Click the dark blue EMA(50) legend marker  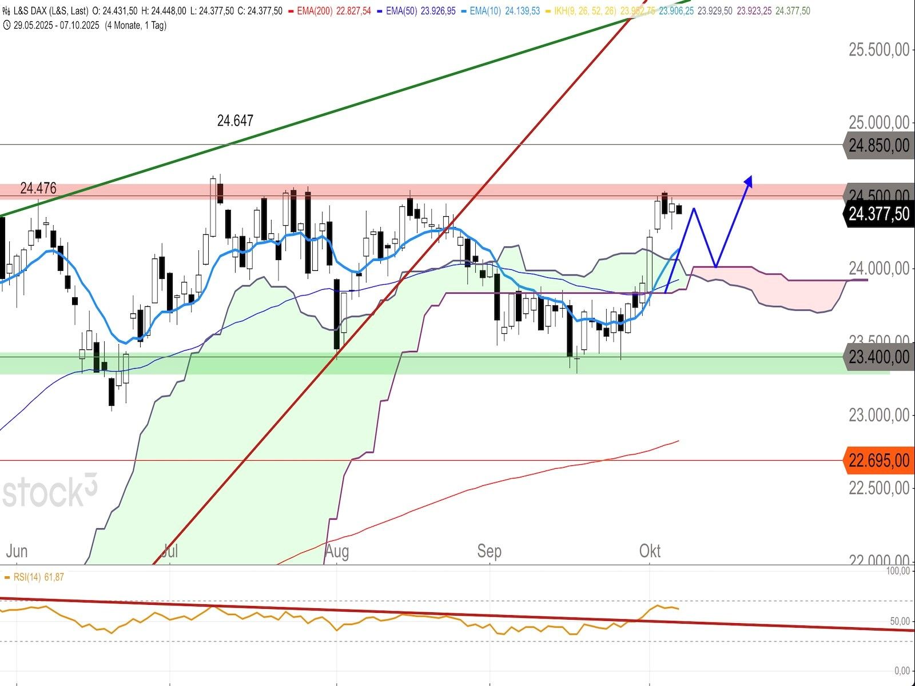point(380,11)
